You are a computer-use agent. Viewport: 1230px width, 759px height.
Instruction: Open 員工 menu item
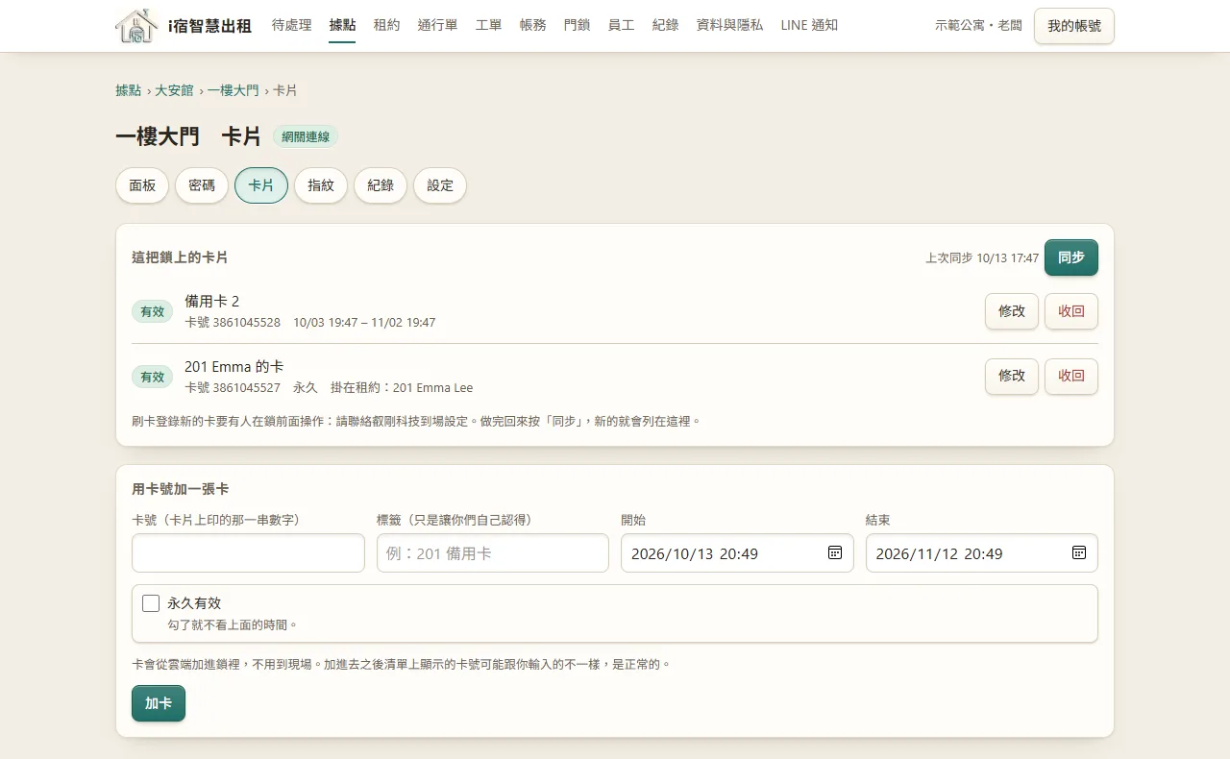[x=622, y=25]
